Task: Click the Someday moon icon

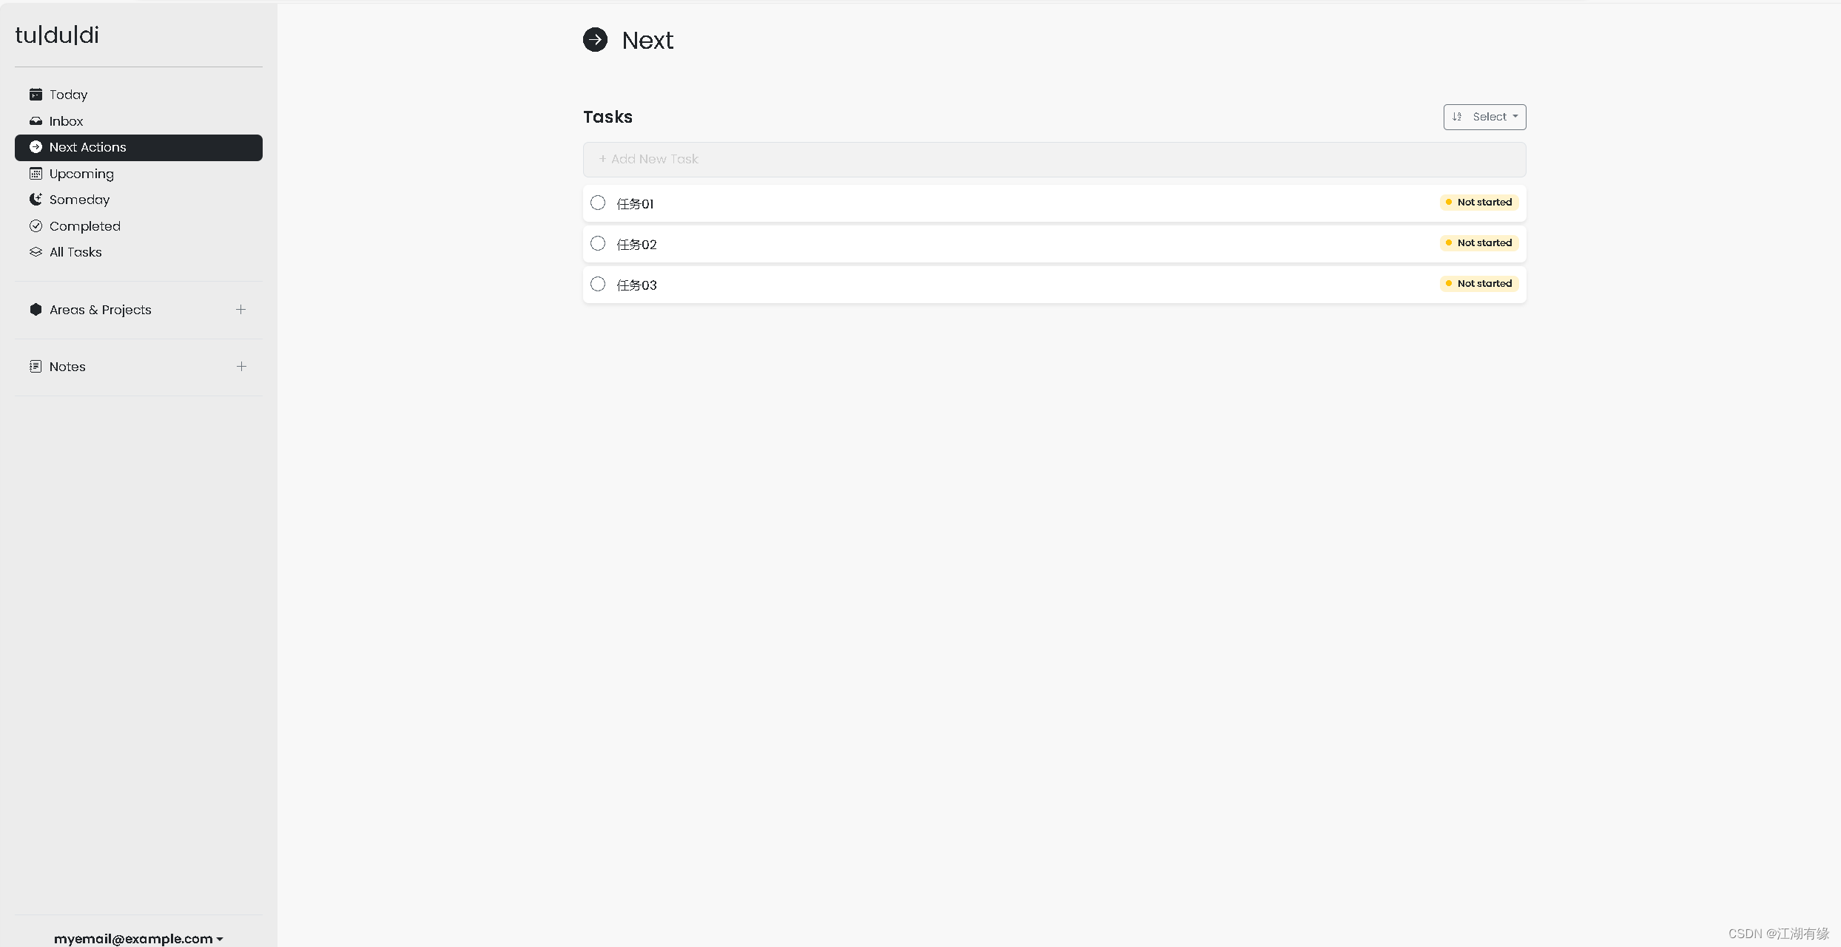Action: pyautogui.click(x=36, y=200)
